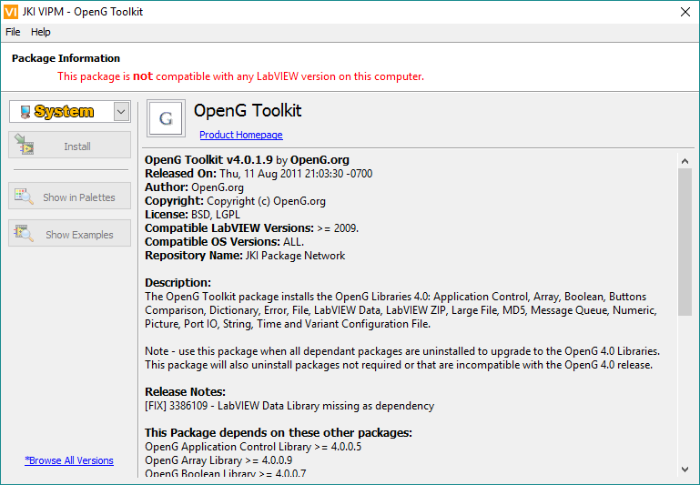The width and height of the screenshot is (700, 485).
Task: Open the Help menu
Action: [41, 32]
